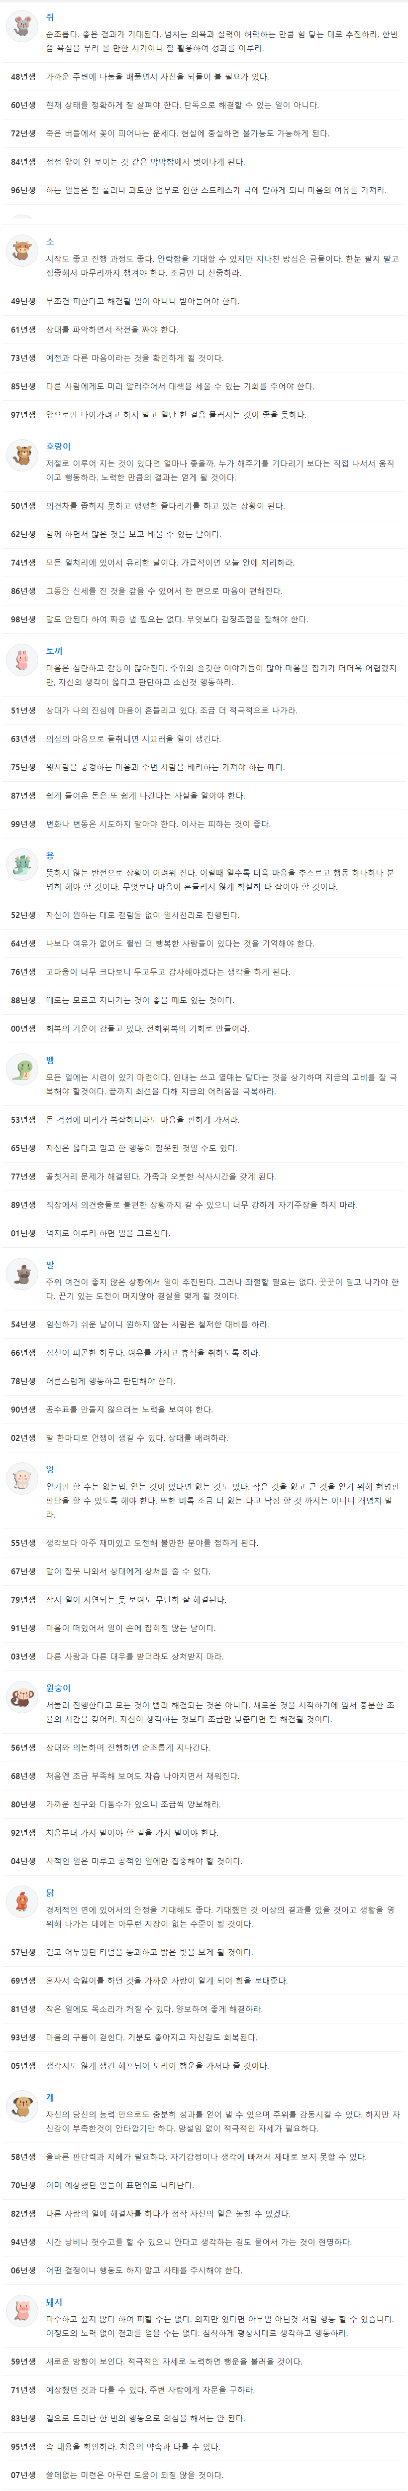Viewport: 408px width, 2491px height.
Task: Open the 호랑이 heading link
Action: (58, 447)
